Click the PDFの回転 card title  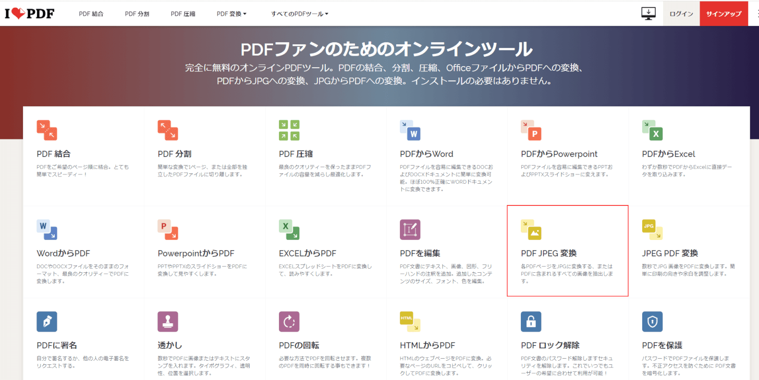point(299,346)
